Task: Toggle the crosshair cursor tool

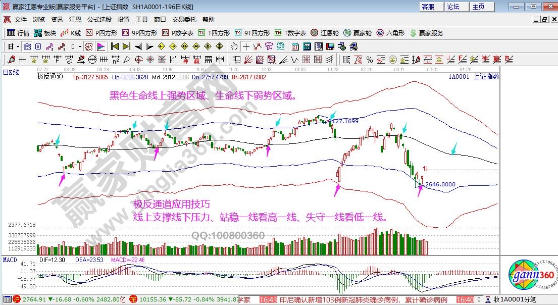Action: pos(246,46)
